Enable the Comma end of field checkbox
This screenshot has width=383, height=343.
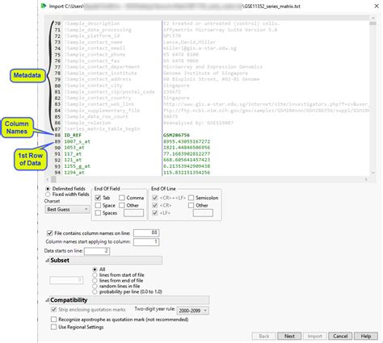[x=122, y=198]
